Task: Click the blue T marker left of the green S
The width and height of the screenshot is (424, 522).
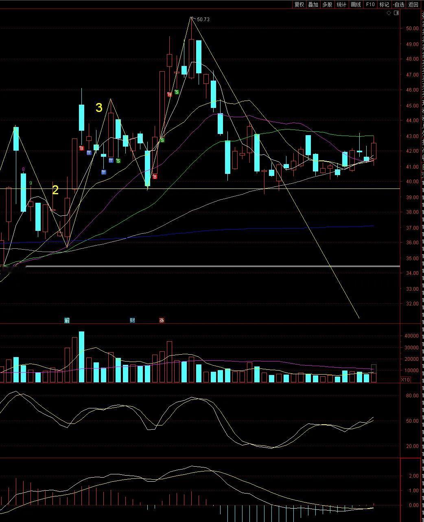Action: (x=111, y=160)
